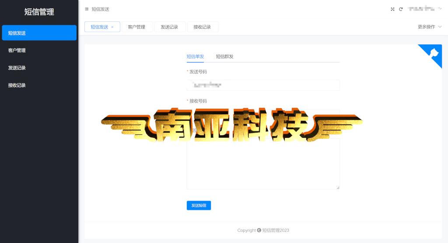The height and width of the screenshot is (243, 448).
Task: Click the Copyright 短信管理2023 footer text
Action: 263,230
